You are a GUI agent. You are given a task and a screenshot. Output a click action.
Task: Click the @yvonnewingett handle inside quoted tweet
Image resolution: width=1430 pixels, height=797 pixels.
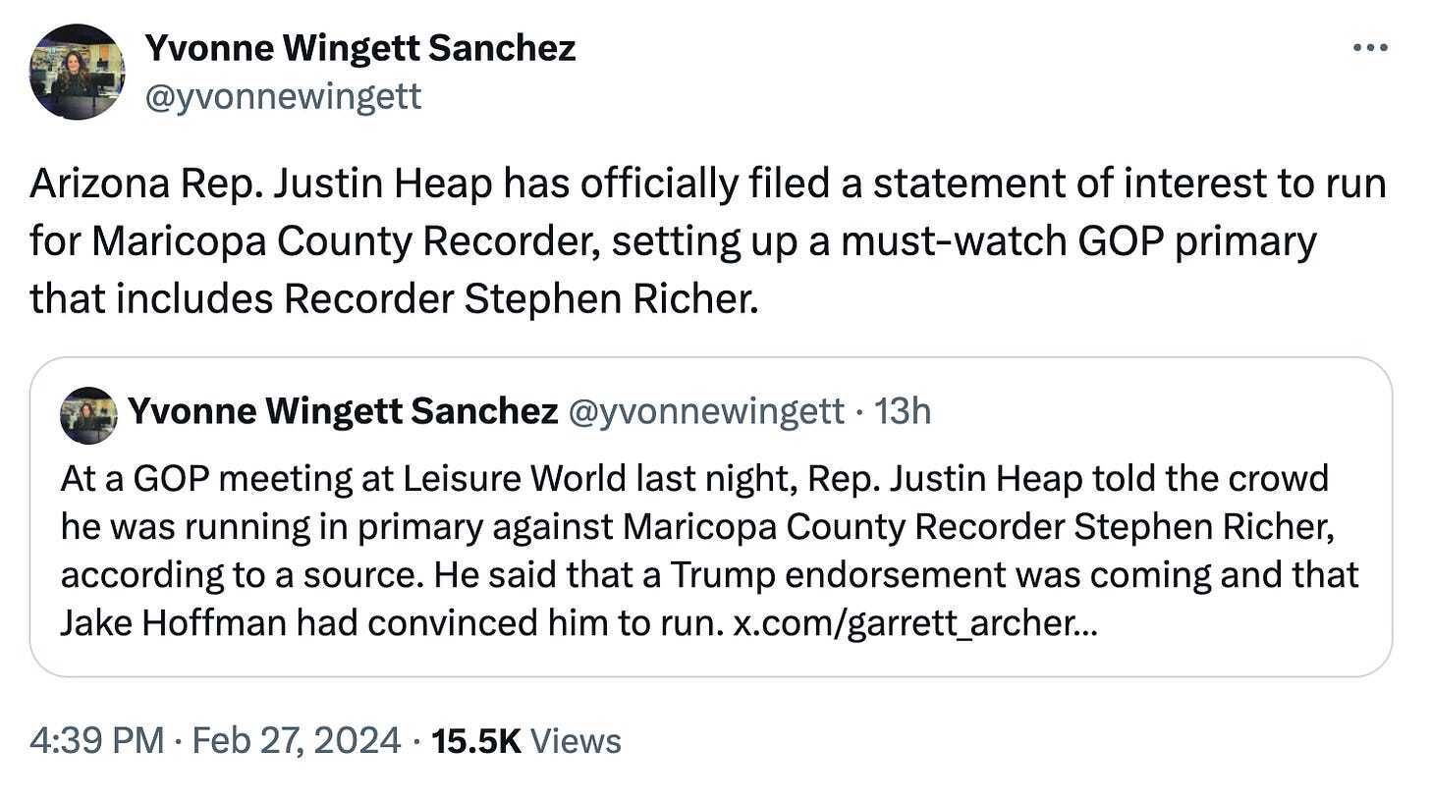point(706,412)
